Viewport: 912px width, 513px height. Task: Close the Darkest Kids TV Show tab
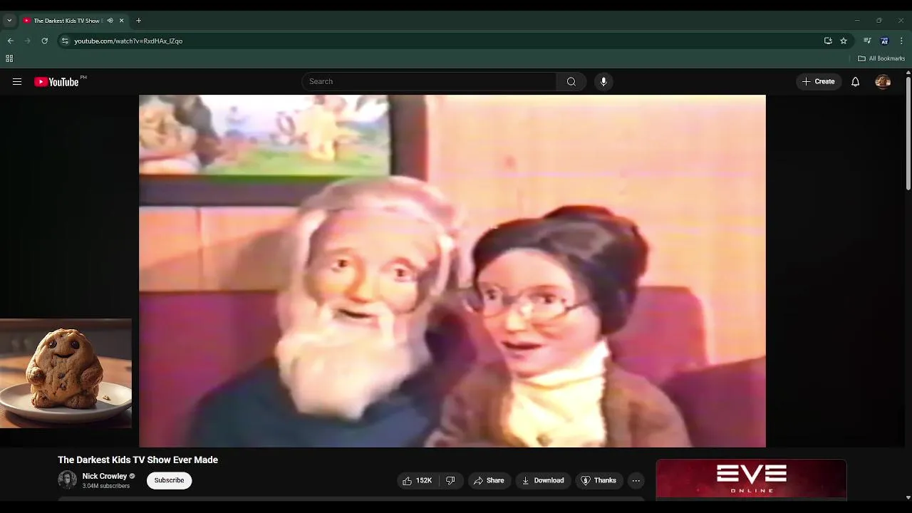point(122,21)
